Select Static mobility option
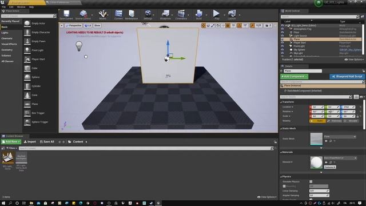Image resolution: width=366 pixels, height=206 pixels. 317,121
